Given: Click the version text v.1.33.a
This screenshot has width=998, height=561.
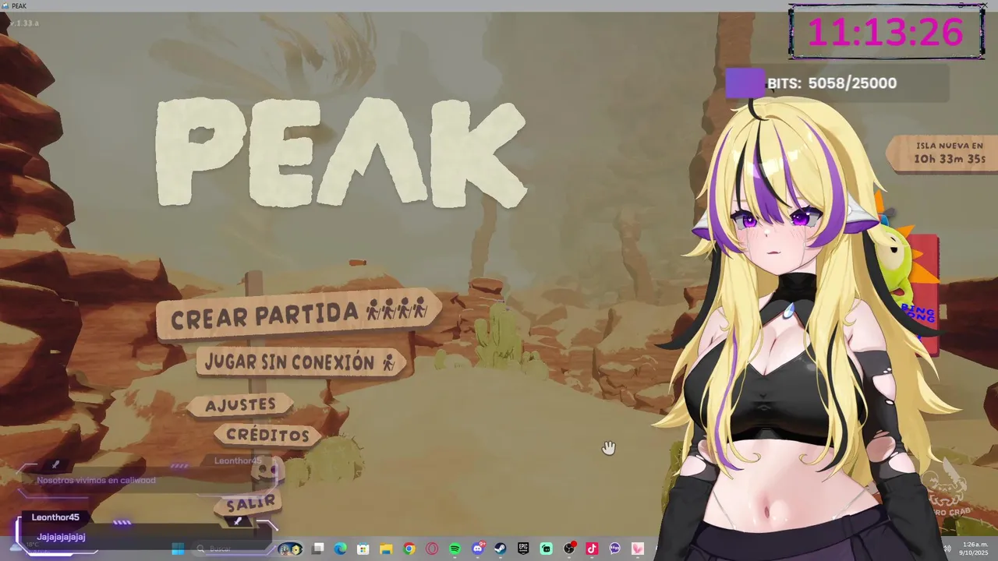Looking at the screenshot, I should (x=23, y=23).
